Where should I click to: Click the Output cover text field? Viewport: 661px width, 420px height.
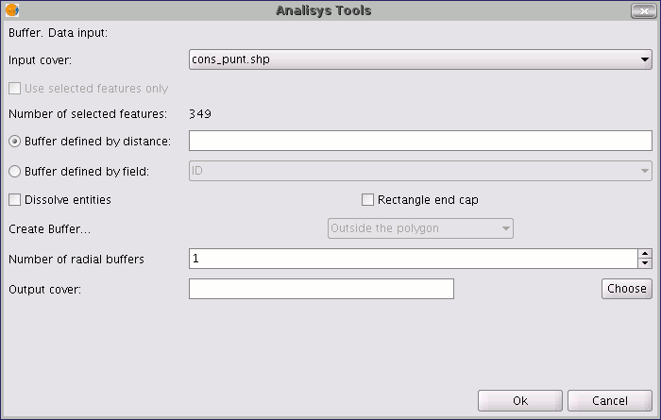pyautogui.click(x=321, y=289)
